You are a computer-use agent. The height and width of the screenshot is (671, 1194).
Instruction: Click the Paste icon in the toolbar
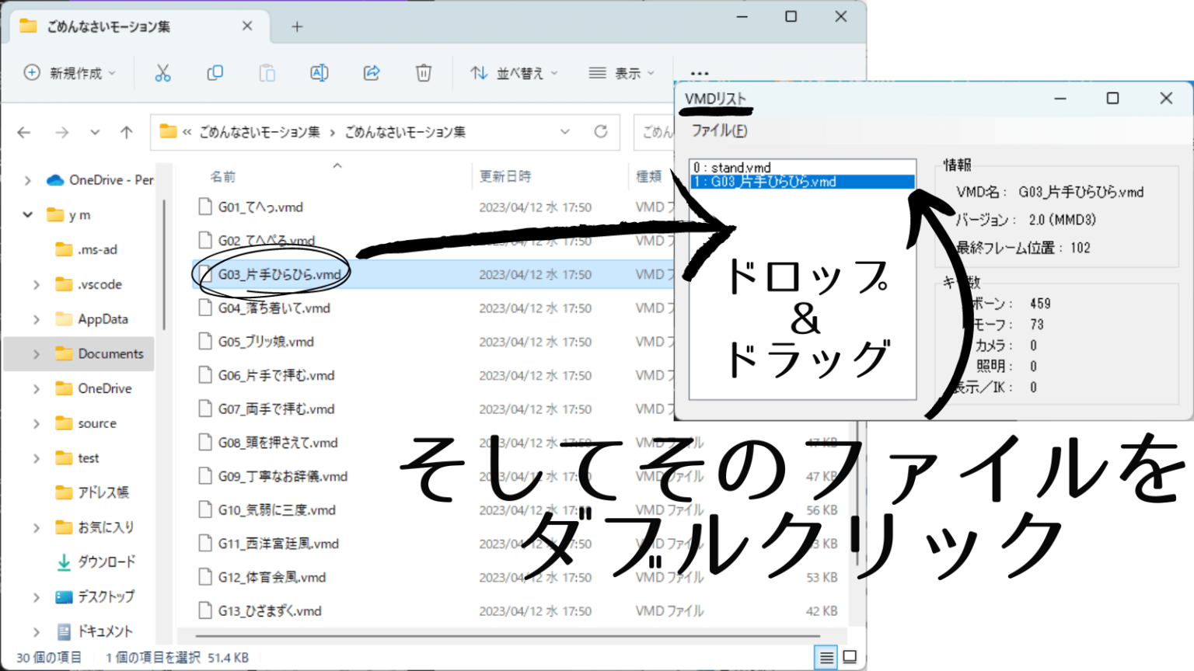267,72
